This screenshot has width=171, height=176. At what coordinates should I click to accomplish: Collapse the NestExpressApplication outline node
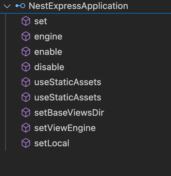pyautogui.click(x=7, y=6)
